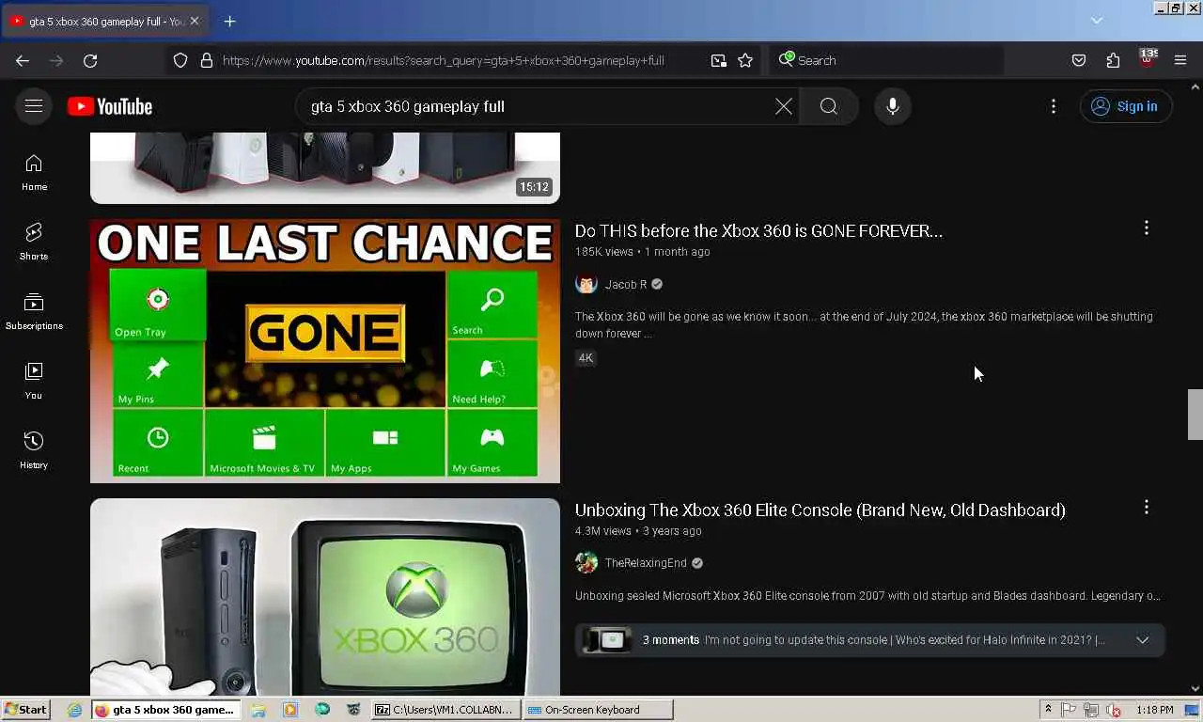
Task: Open the ONE LAST CHANCE video thumbnail
Action: [x=325, y=352]
